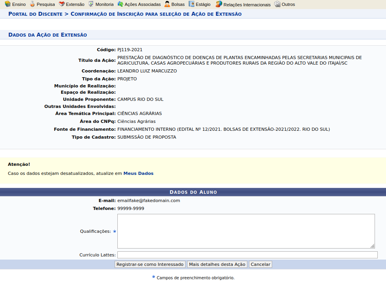
Task: Focus the Qualificações text area
Action: (x=246, y=231)
